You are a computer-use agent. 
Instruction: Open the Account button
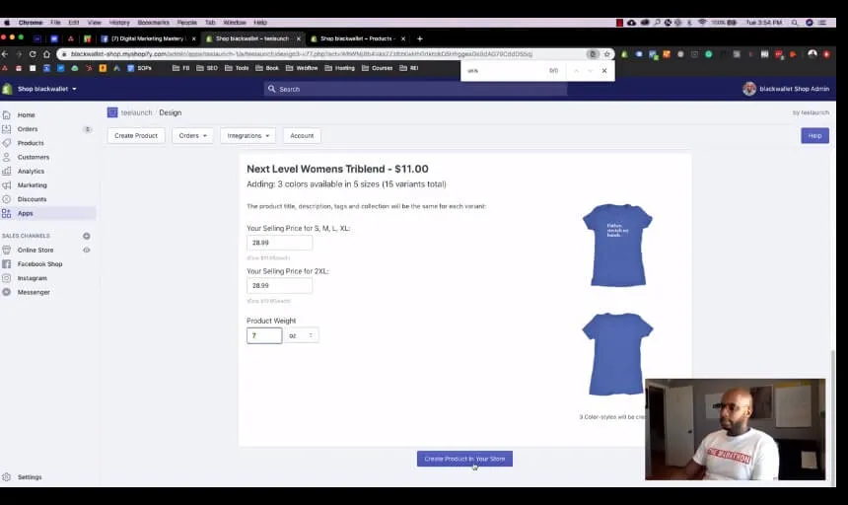pyautogui.click(x=302, y=136)
